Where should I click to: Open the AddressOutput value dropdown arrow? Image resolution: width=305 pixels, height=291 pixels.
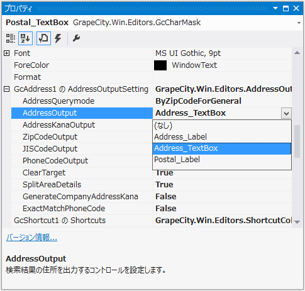coord(286,113)
